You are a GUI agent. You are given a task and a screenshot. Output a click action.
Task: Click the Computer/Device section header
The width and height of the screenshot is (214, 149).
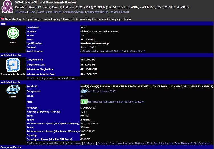pyautogui.click(x=107, y=147)
